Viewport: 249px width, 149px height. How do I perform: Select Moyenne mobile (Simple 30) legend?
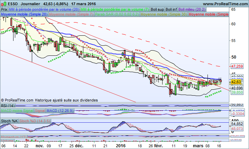[164, 14]
